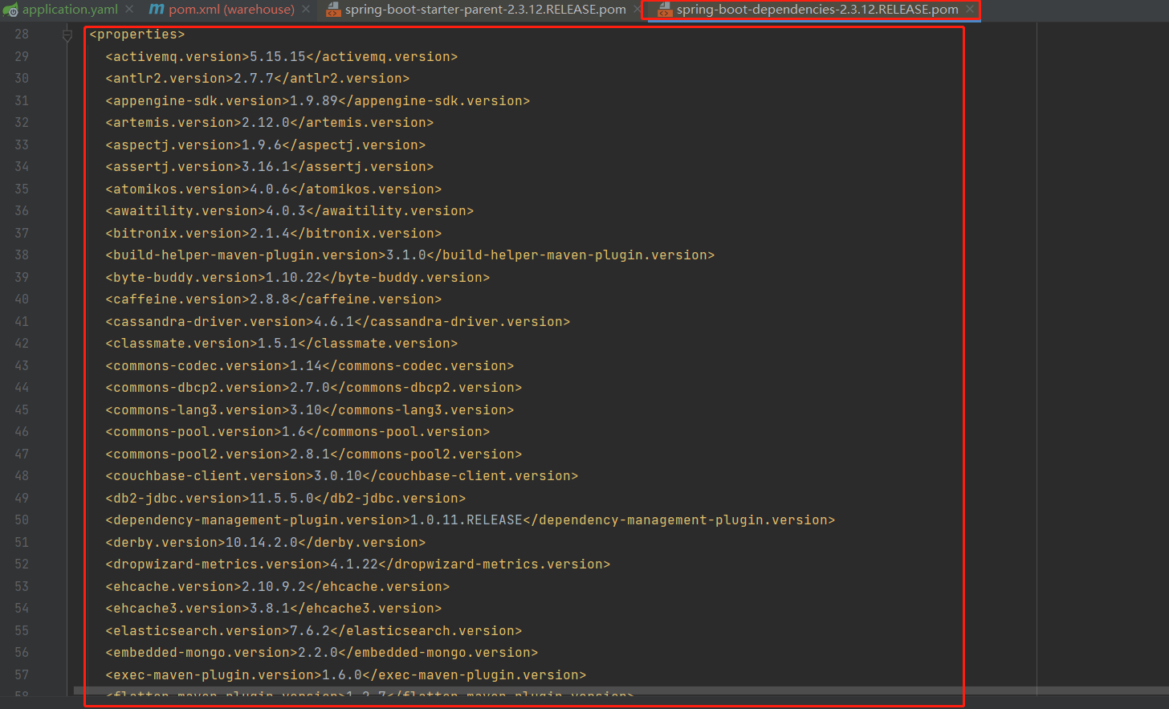The image size is (1169, 709).
Task: Click the derby.version 10.14.2.0 line
Action: click(x=266, y=543)
